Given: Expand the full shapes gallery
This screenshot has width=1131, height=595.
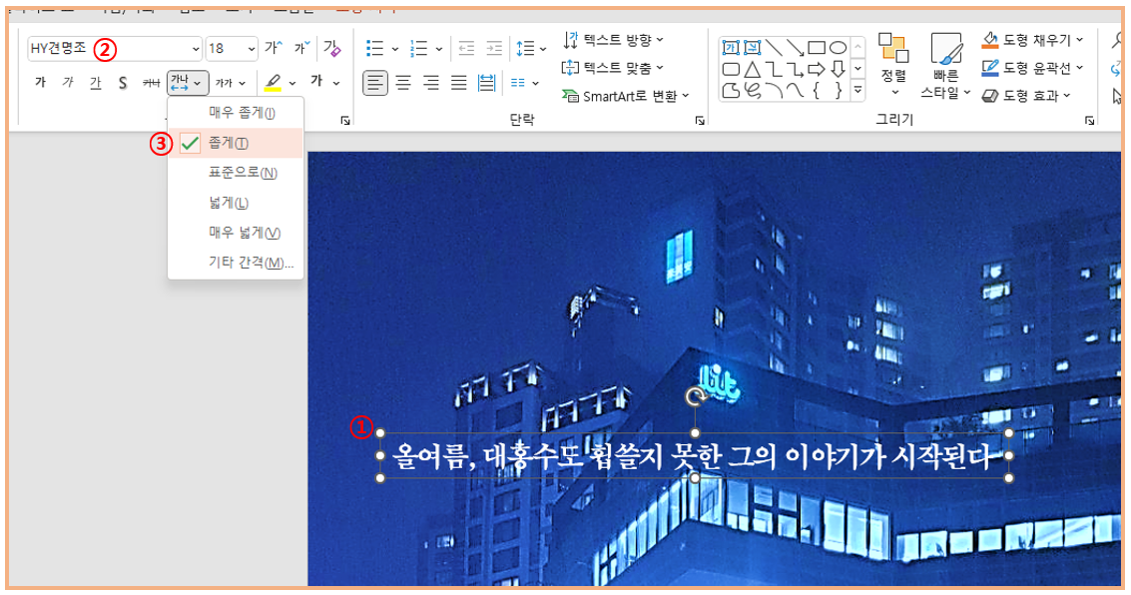Looking at the screenshot, I should click(857, 90).
